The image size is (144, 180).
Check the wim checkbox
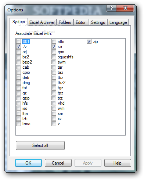pos(54,108)
